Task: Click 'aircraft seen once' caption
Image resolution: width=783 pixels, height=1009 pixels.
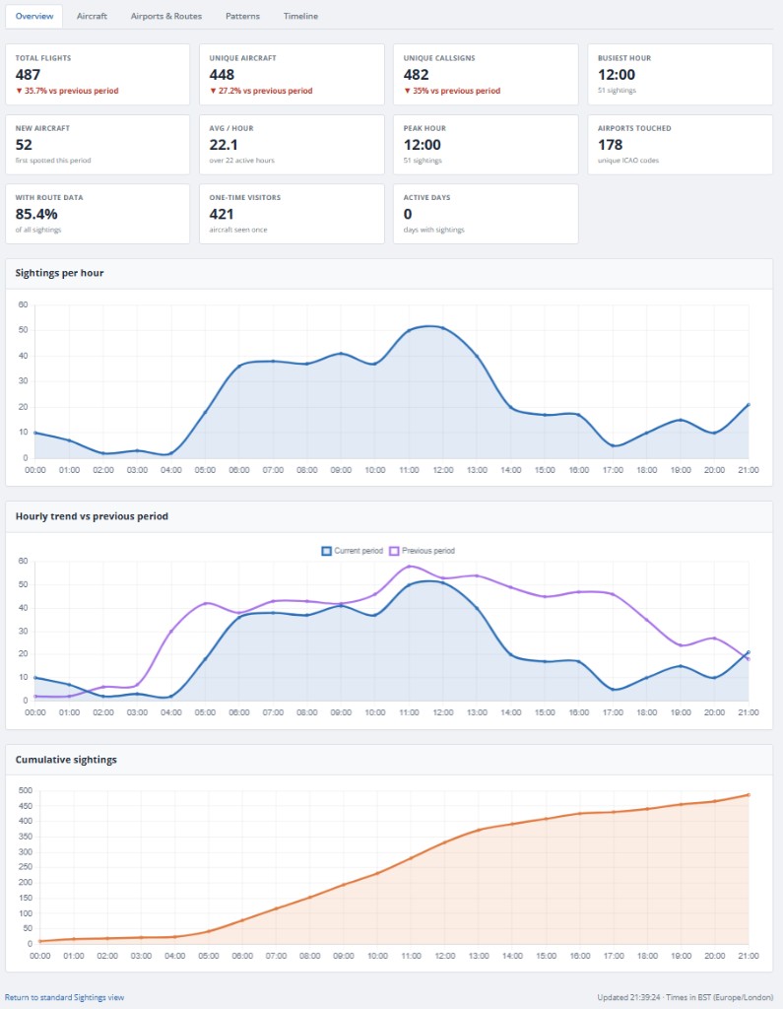Action: coord(238,230)
